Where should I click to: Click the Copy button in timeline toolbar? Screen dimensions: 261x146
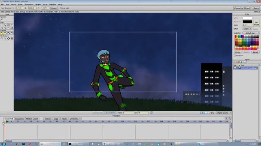pos(56,119)
